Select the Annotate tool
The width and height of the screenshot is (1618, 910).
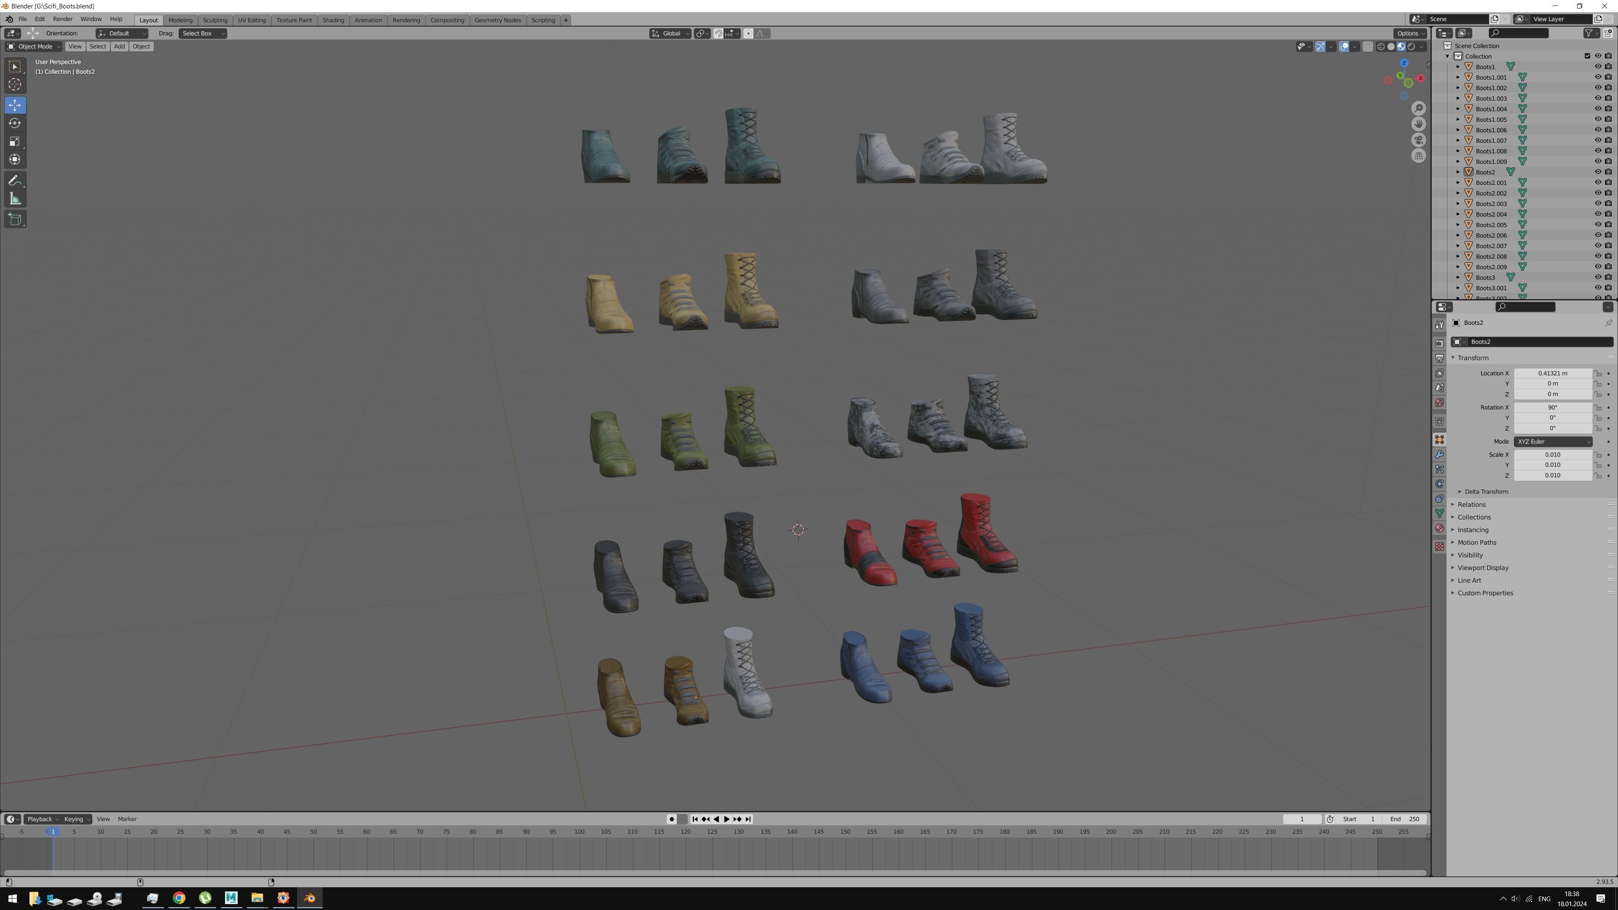[15, 181]
